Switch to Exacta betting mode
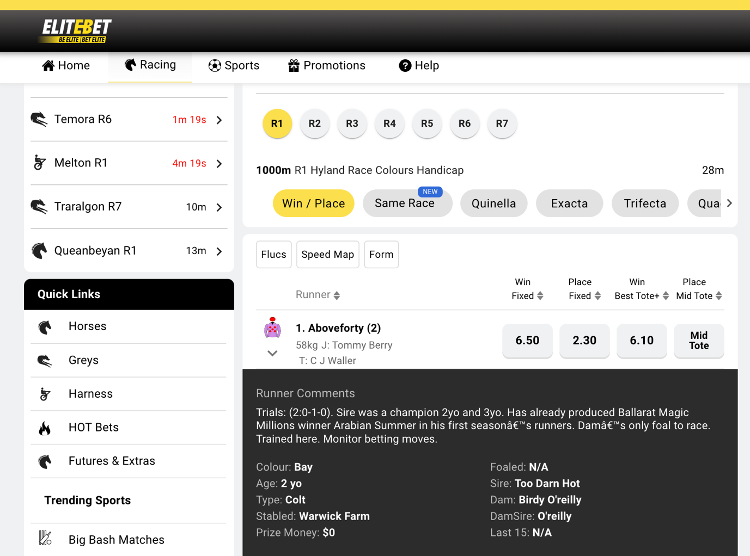 (x=569, y=203)
